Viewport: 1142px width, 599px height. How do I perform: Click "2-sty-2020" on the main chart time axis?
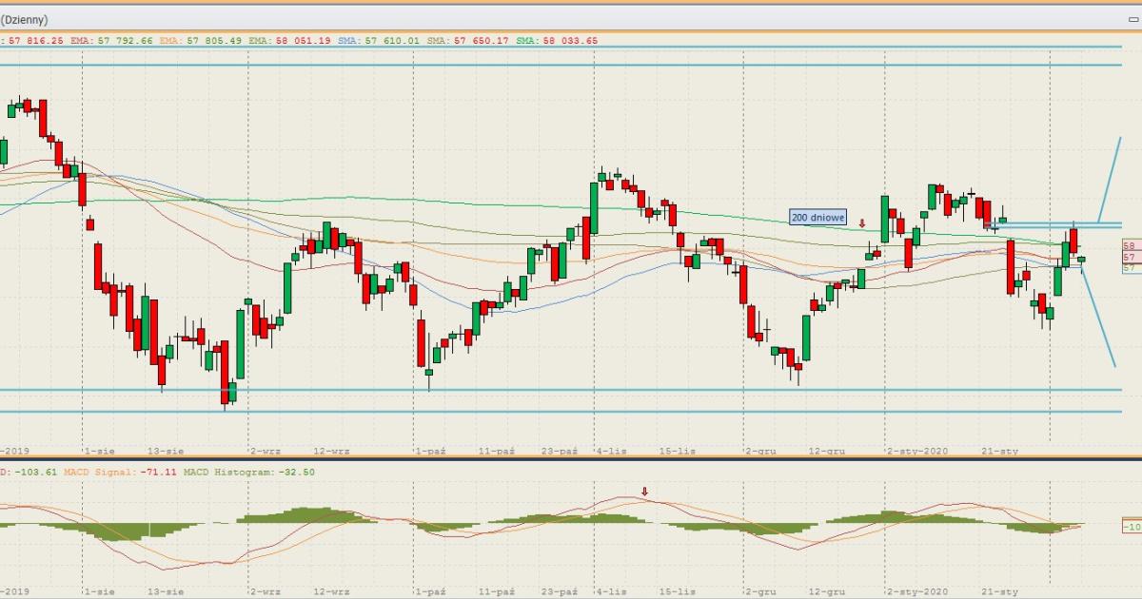(917, 451)
